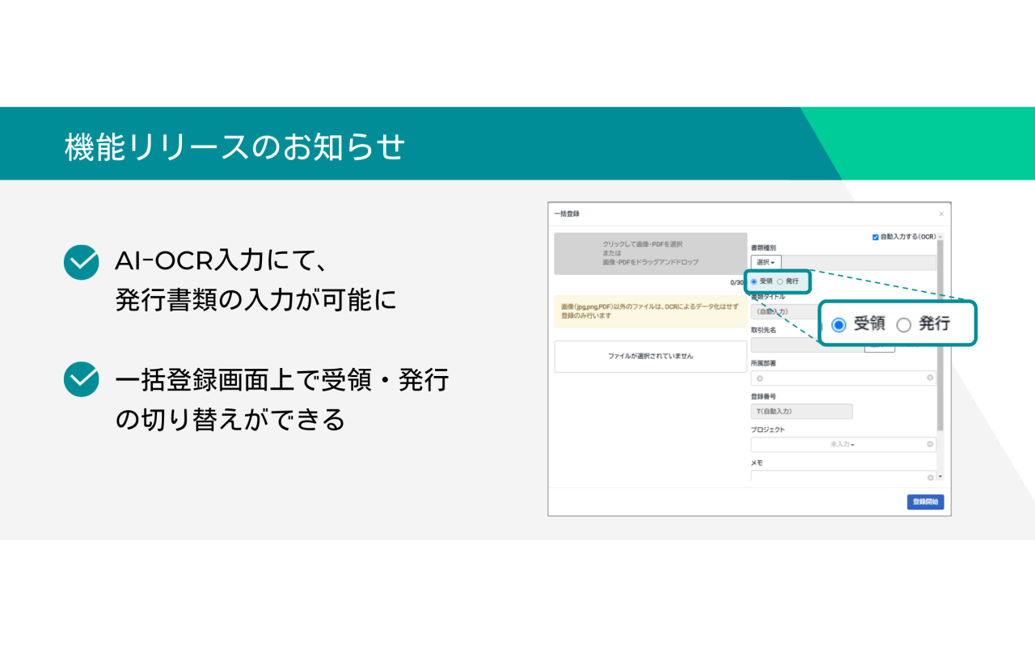This screenshot has width=1035, height=647.
Task: Click the first teal checkmark bullet icon
Action: pos(81,262)
